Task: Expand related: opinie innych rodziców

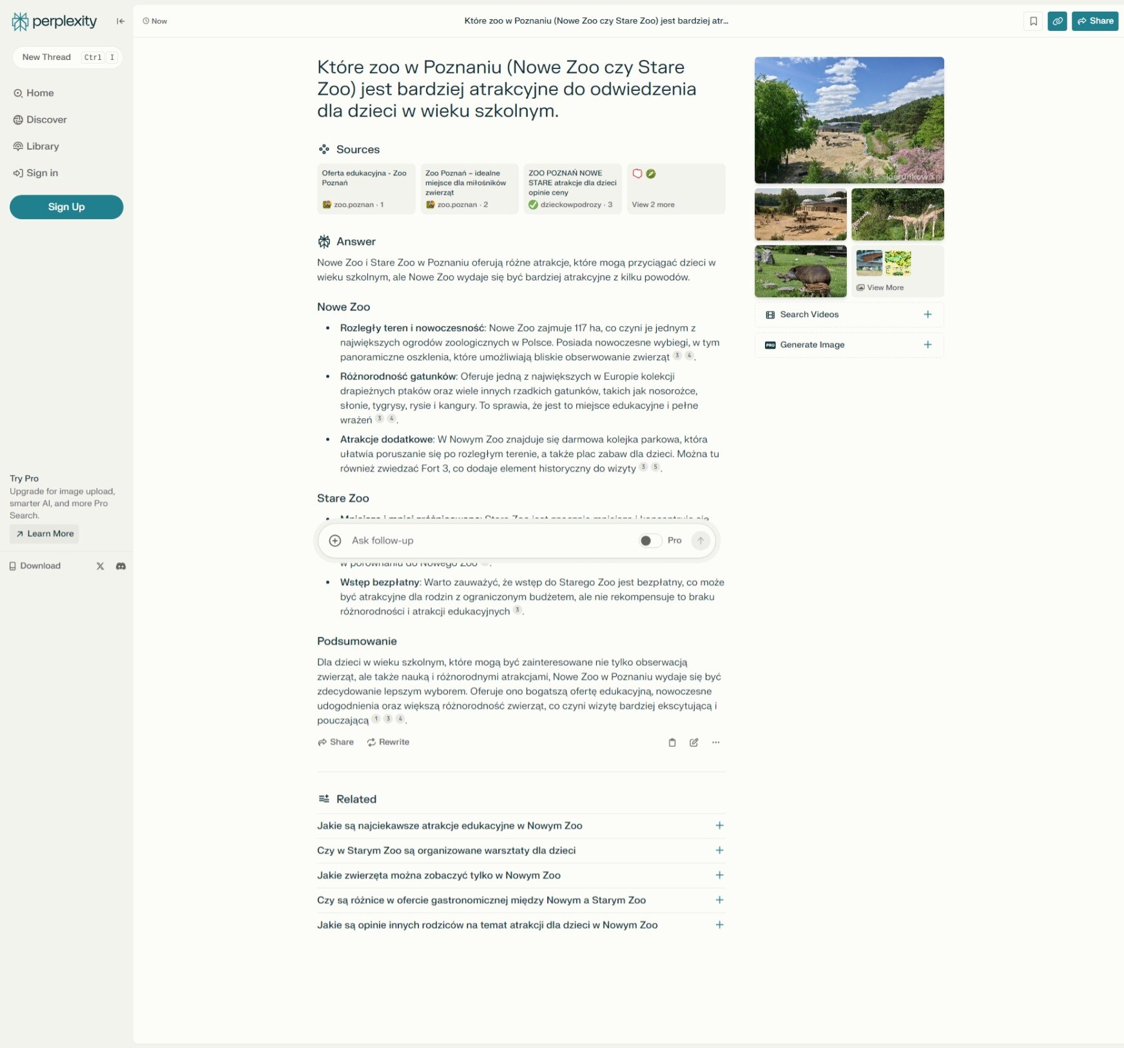Action: point(521,925)
